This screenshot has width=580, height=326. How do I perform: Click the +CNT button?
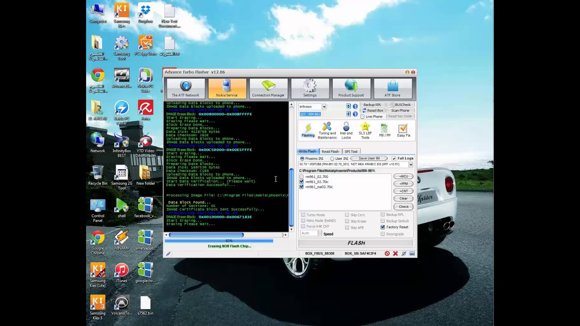[403, 191]
